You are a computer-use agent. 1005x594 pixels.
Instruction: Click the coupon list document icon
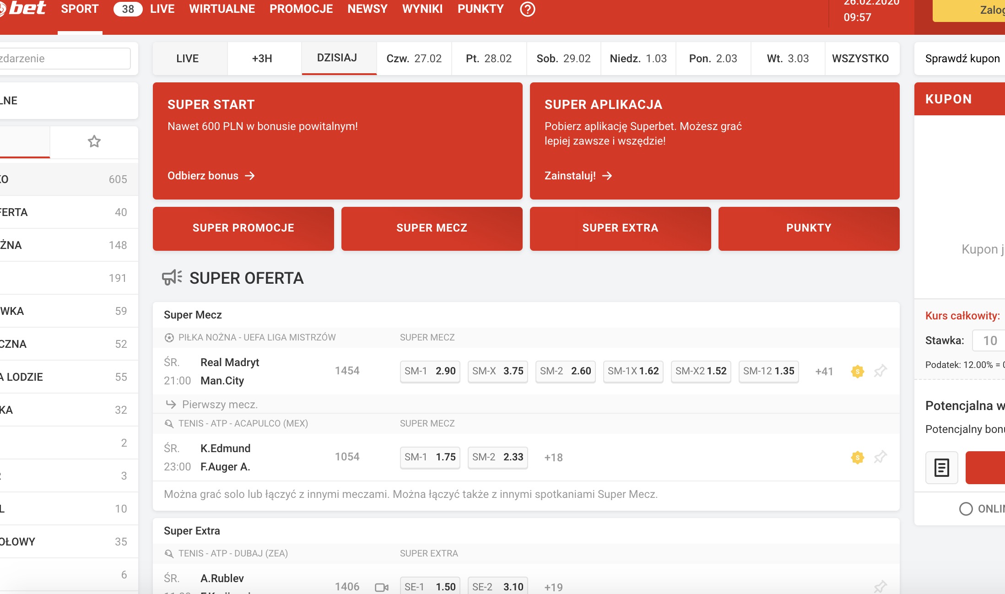(x=941, y=467)
